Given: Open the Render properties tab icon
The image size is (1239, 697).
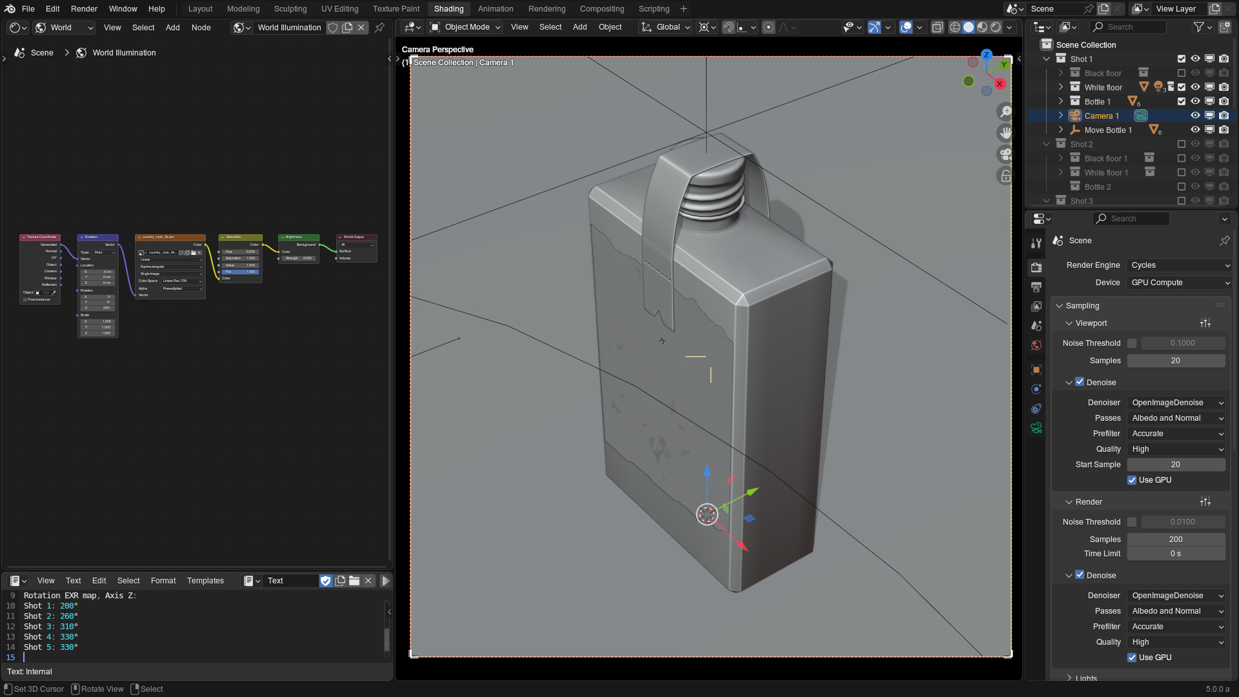Looking at the screenshot, I should [1036, 267].
